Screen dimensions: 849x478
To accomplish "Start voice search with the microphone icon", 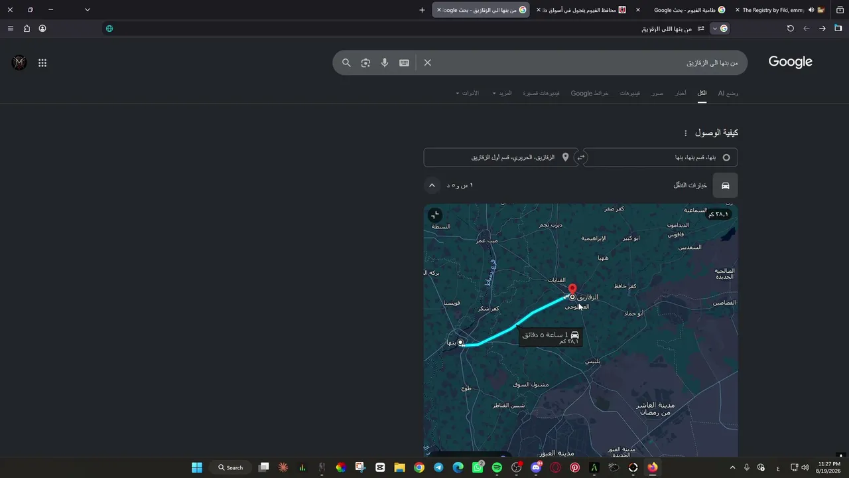I will click(385, 62).
